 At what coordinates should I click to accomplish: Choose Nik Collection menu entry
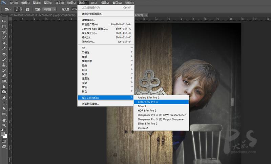click(106, 98)
